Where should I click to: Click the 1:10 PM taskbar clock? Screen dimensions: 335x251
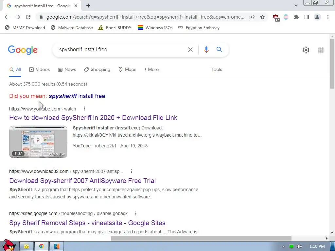point(317,246)
